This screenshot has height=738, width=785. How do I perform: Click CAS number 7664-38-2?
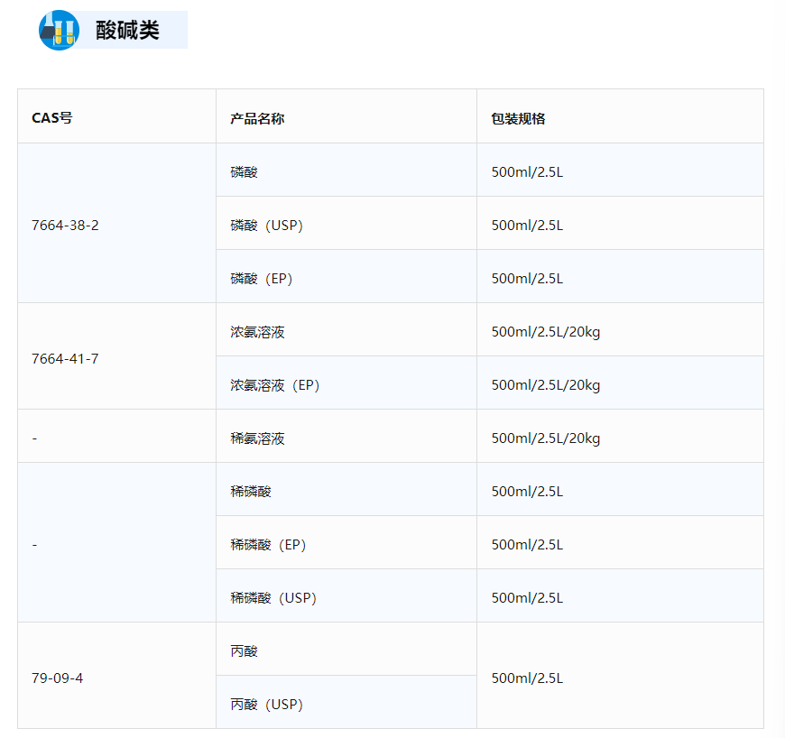[65, 225]
